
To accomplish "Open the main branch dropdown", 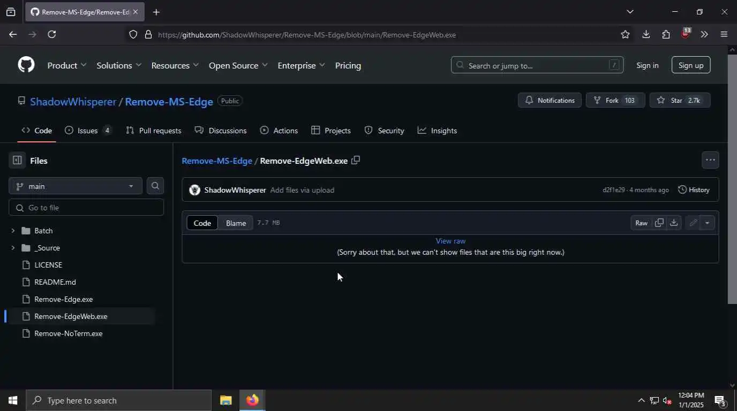I will [76, 186].
